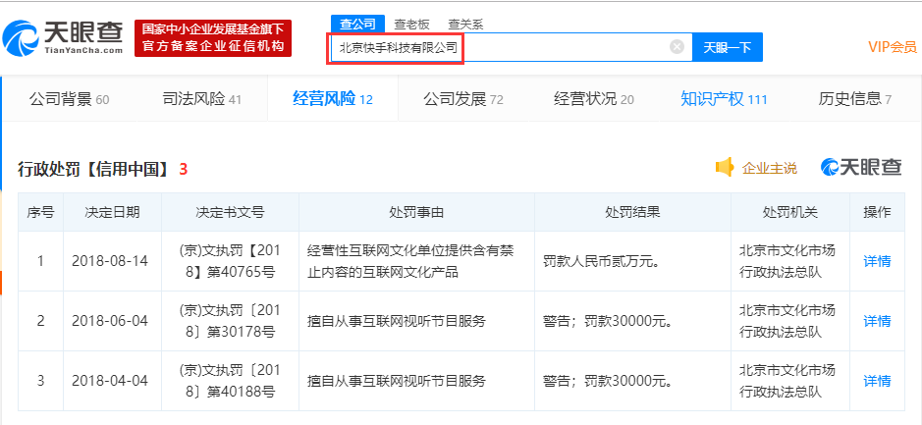This screenshot has width=922, height=425.
Task: Open the VIP会员 link
Action: click(892, 47)
